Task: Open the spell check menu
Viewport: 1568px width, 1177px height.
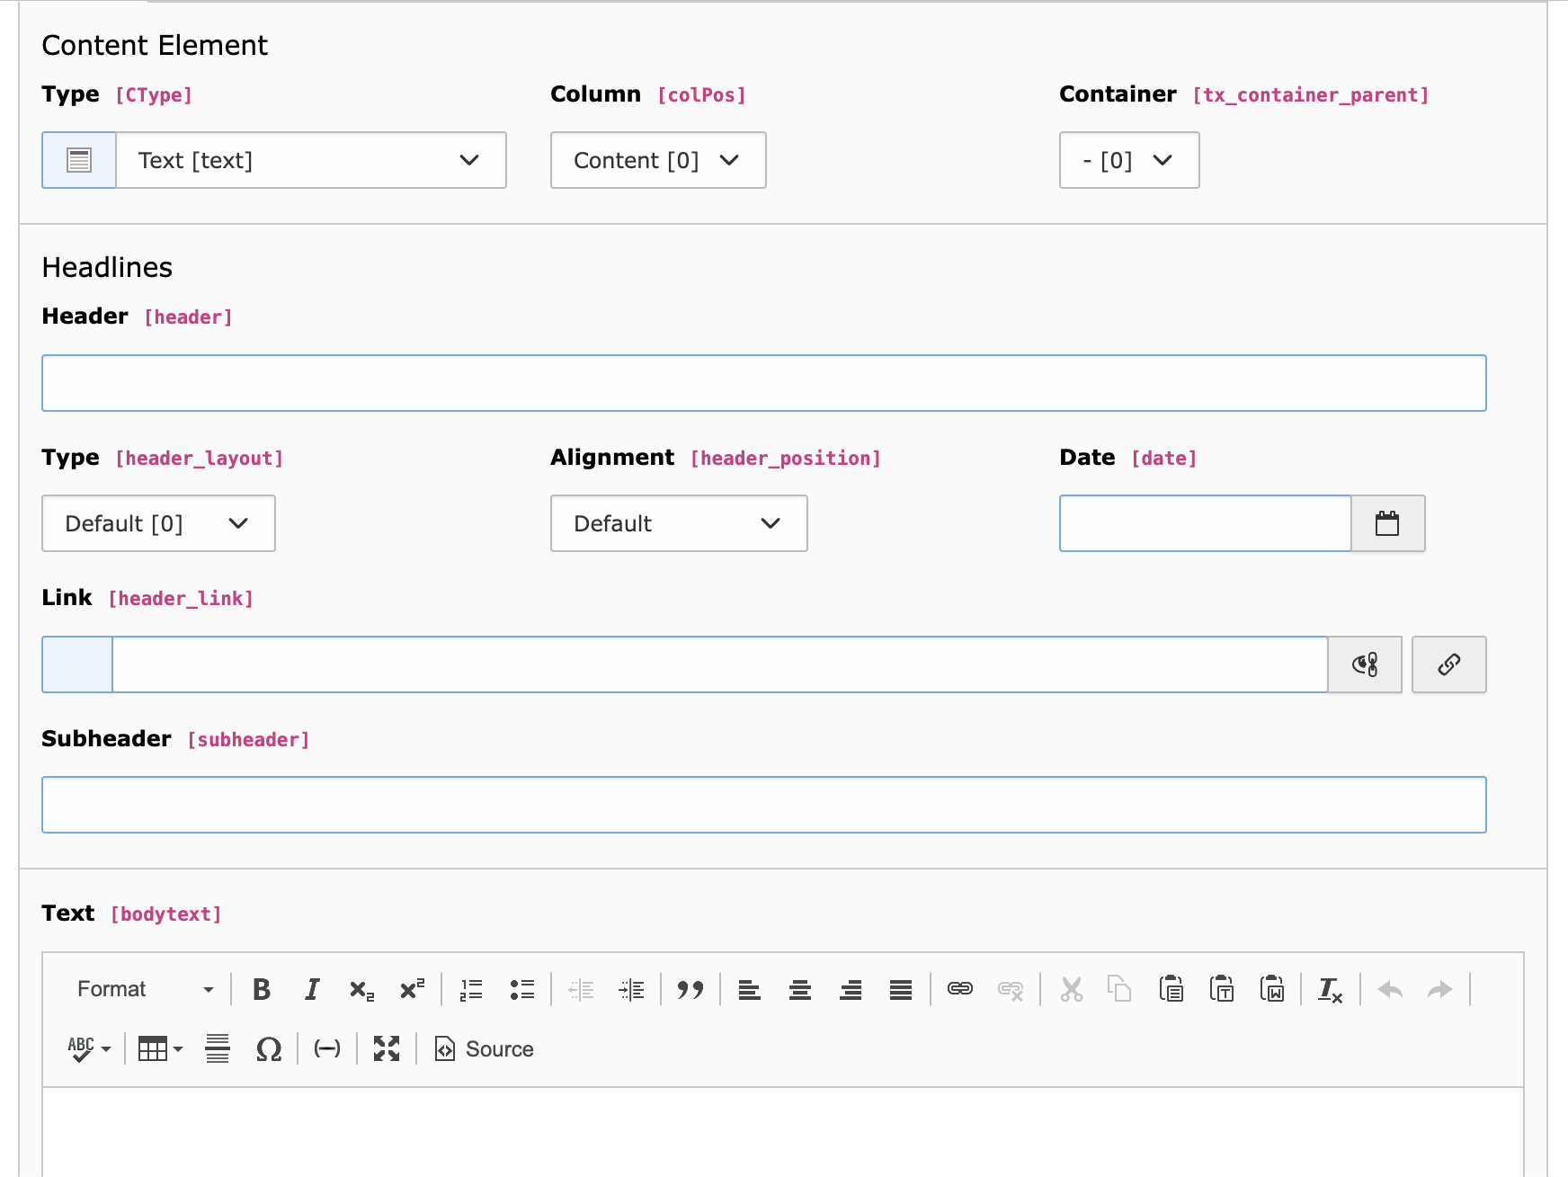Action: [x=89, y=1049]
